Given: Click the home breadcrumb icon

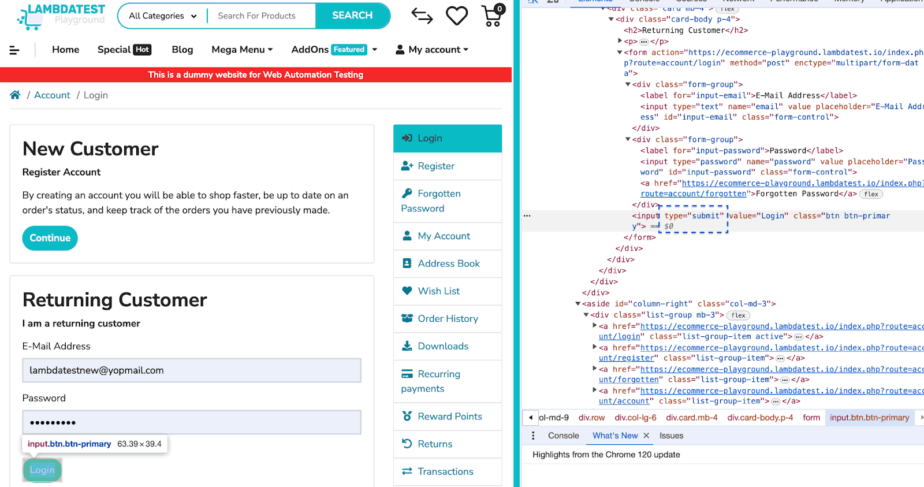Looking at the screenshot, I should [x=15, y=95].
